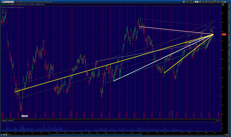Click the symbol entry field

coord(8,2)
